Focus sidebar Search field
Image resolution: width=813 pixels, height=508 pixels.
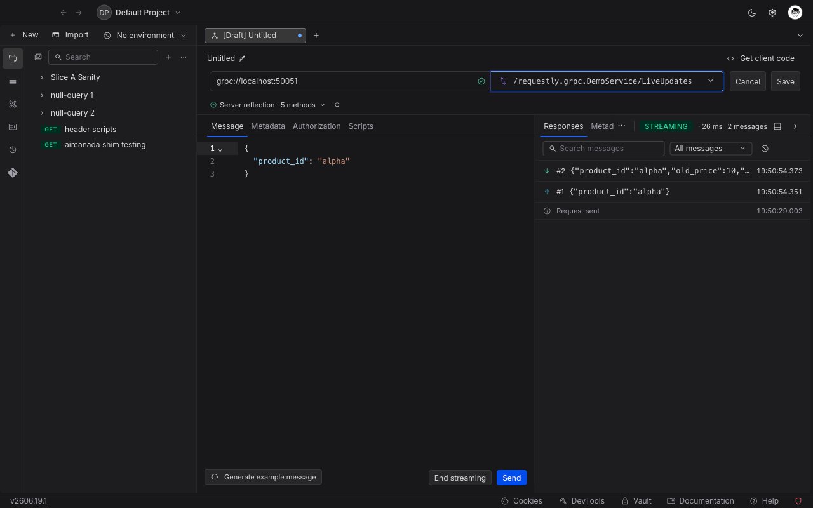pyautogui.click(x=103, y=57)
